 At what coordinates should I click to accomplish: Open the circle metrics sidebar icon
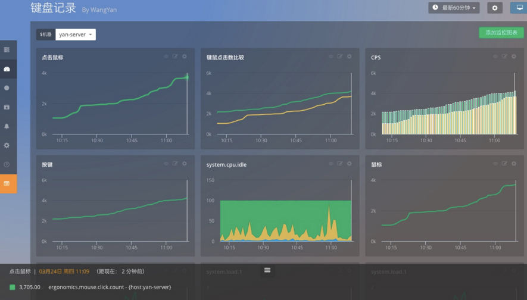pyautogui.click(x=7, y=88)
